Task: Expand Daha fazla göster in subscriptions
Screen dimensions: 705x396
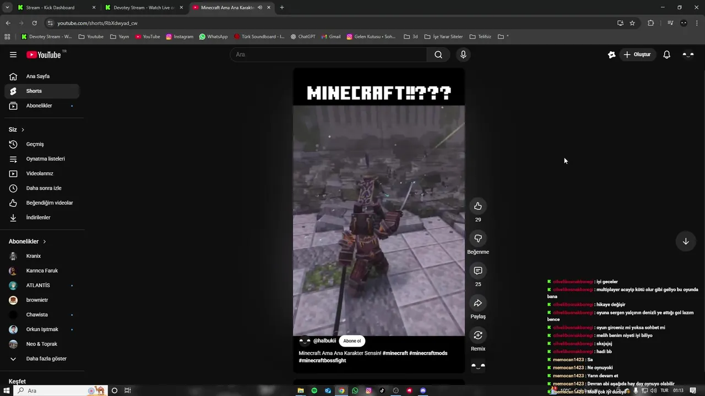Action: 42,359
